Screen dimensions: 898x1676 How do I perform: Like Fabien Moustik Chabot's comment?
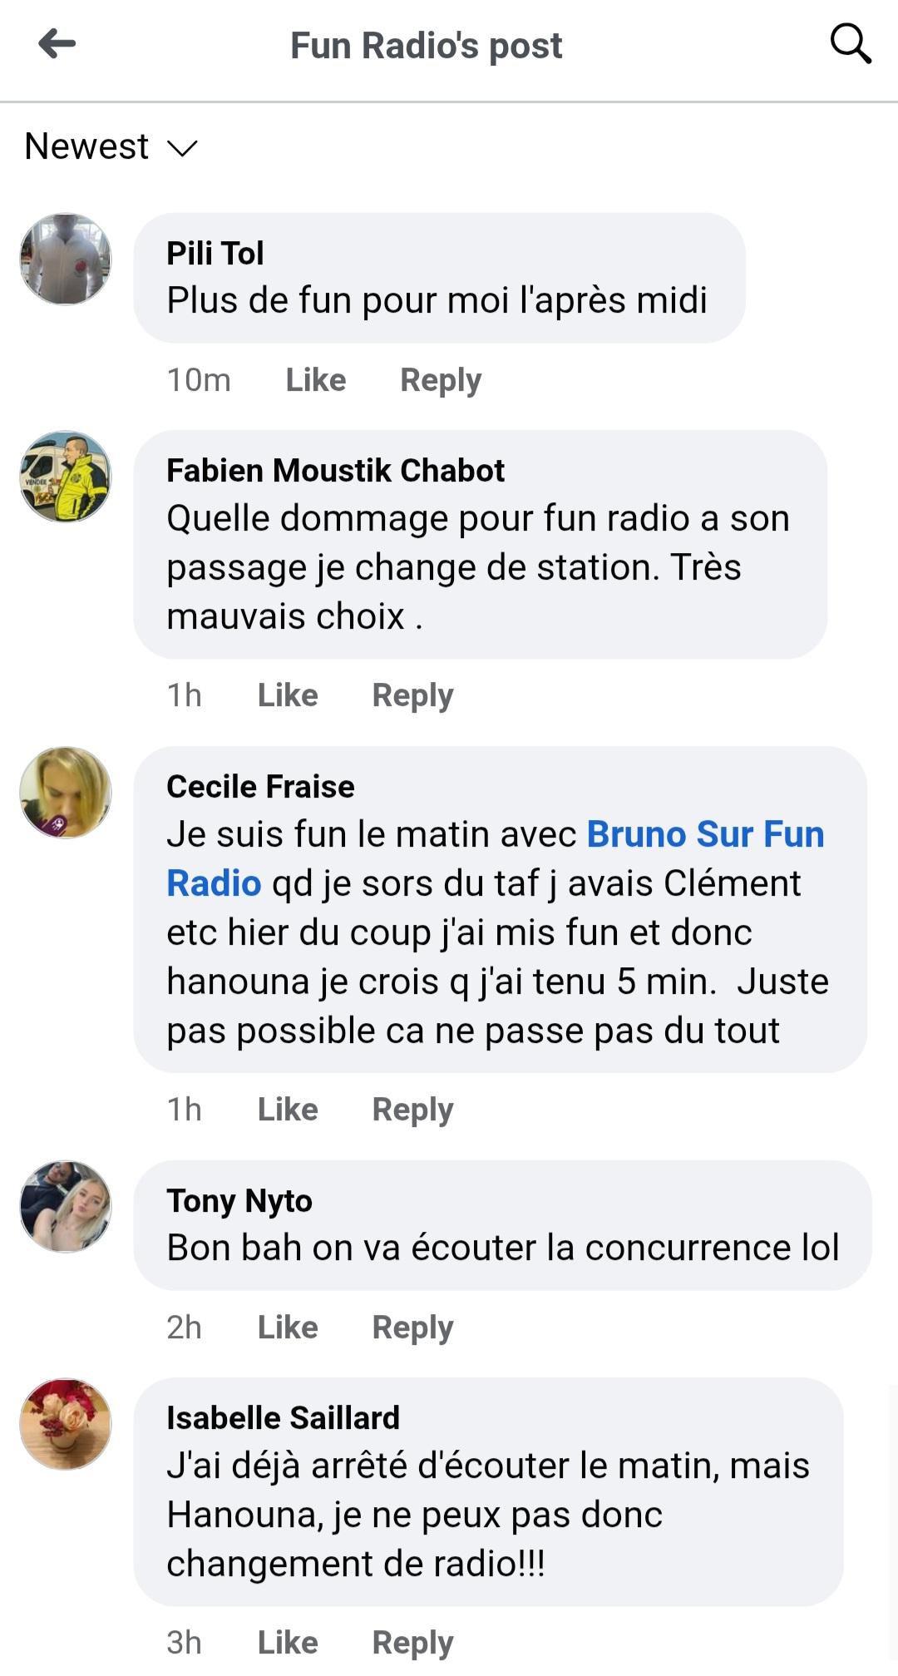pyautogui.click(x=288, y=695)
